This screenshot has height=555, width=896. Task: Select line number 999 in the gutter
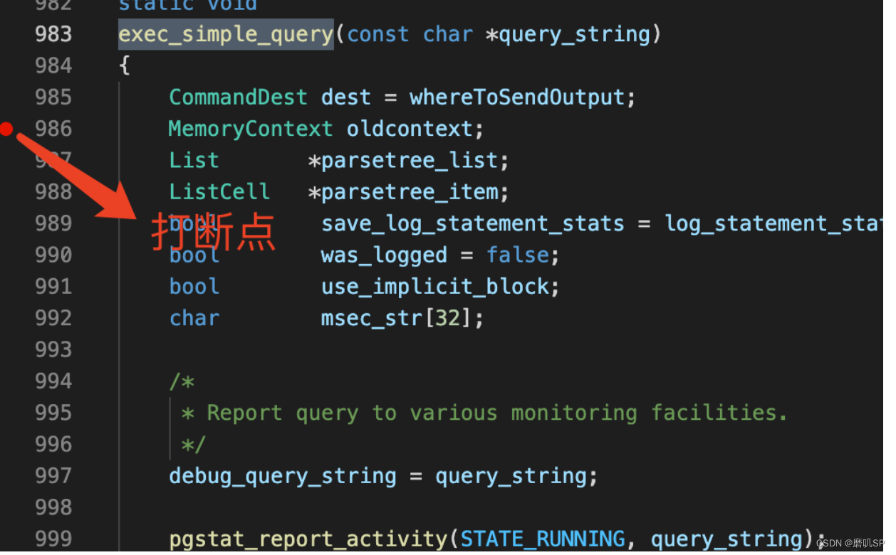click(53, 539)
